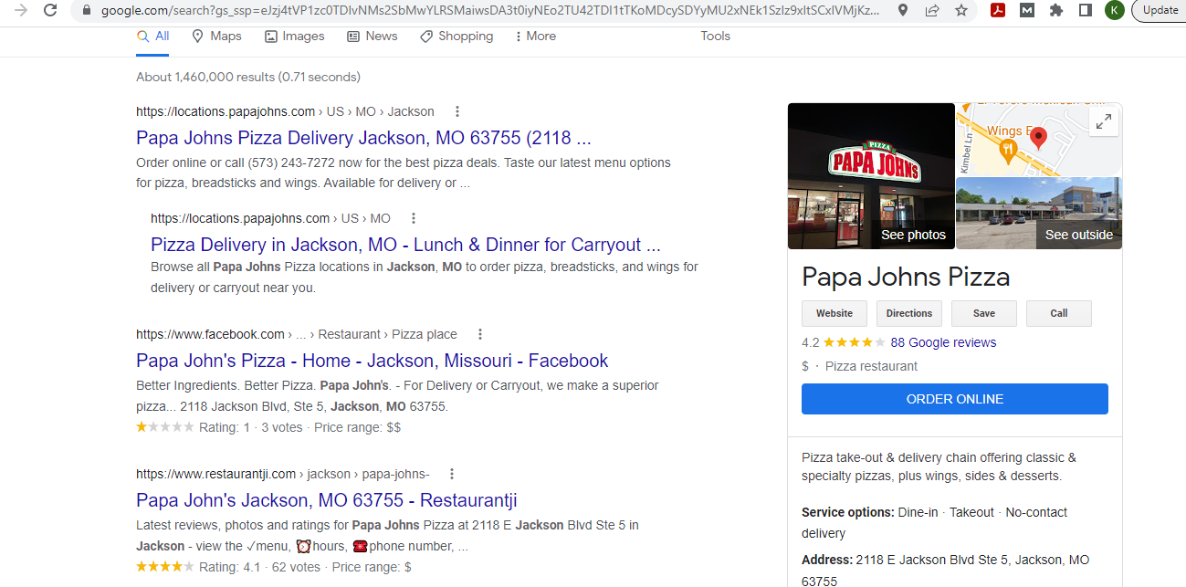Click the location pin icon in address bar
Image resolution: width=1186 pixels, height=587 pixels.
(x=903, y=10)
